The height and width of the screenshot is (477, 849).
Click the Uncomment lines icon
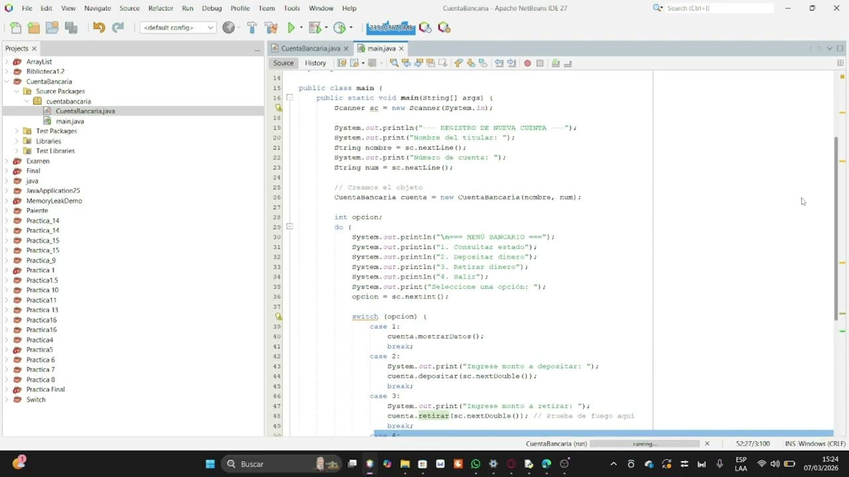click(568, 63)
